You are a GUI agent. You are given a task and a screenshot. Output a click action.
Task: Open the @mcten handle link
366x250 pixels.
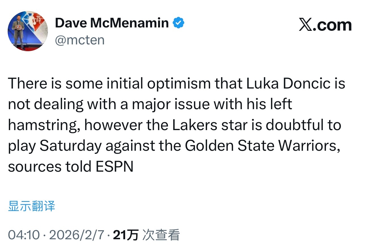[x=80, y=40]
